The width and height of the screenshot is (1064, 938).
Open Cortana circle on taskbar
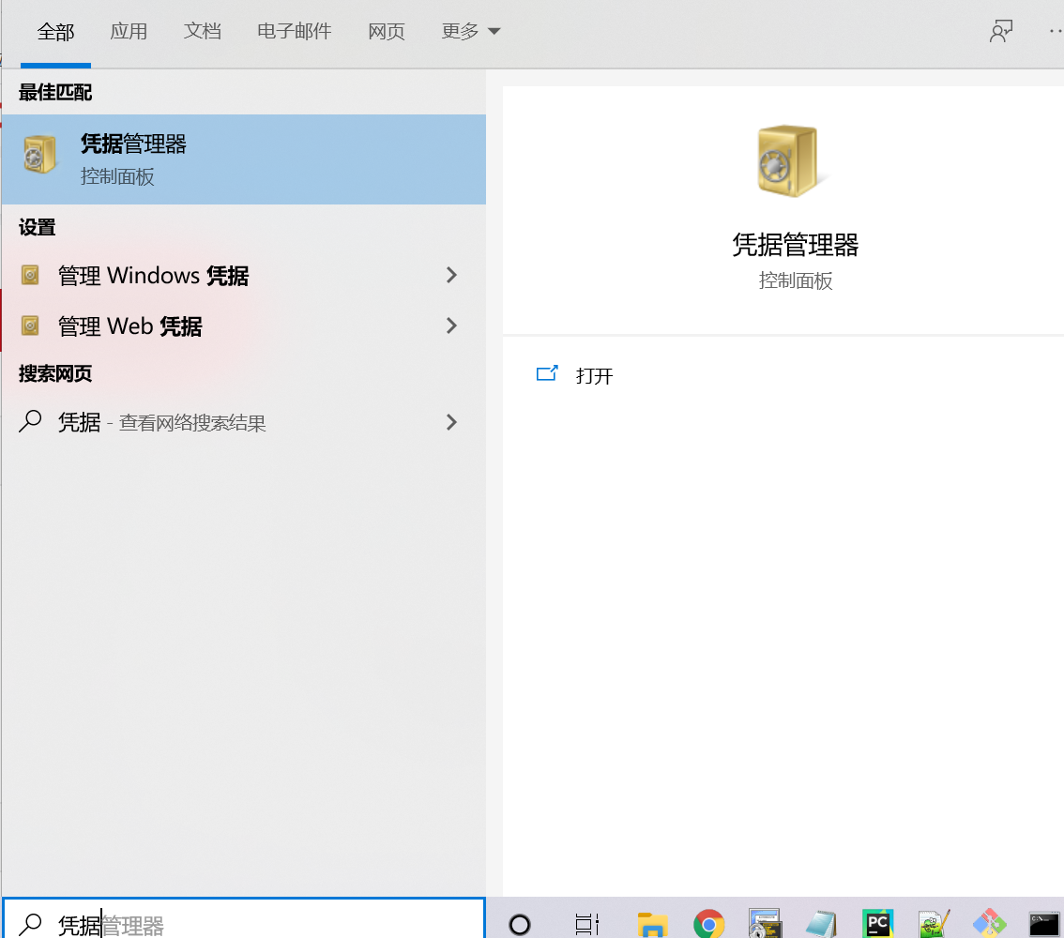click(520, 925)
